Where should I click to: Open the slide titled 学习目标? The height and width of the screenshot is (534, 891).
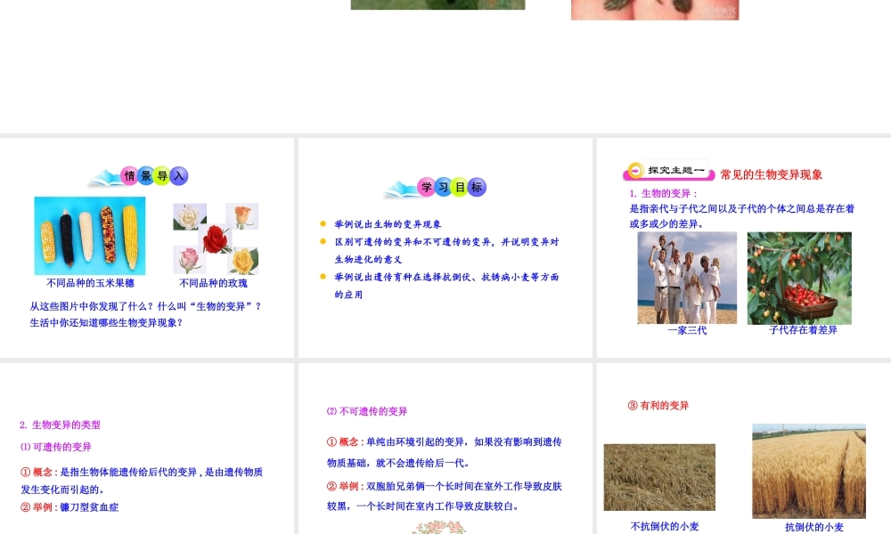(445, 247)
